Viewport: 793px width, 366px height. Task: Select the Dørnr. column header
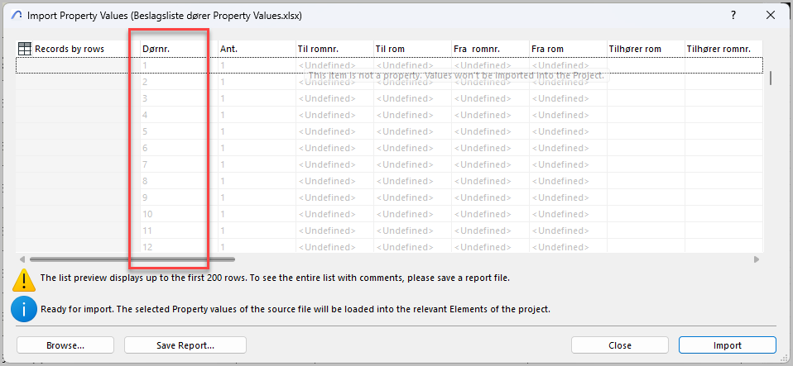(x=157, y=49)
